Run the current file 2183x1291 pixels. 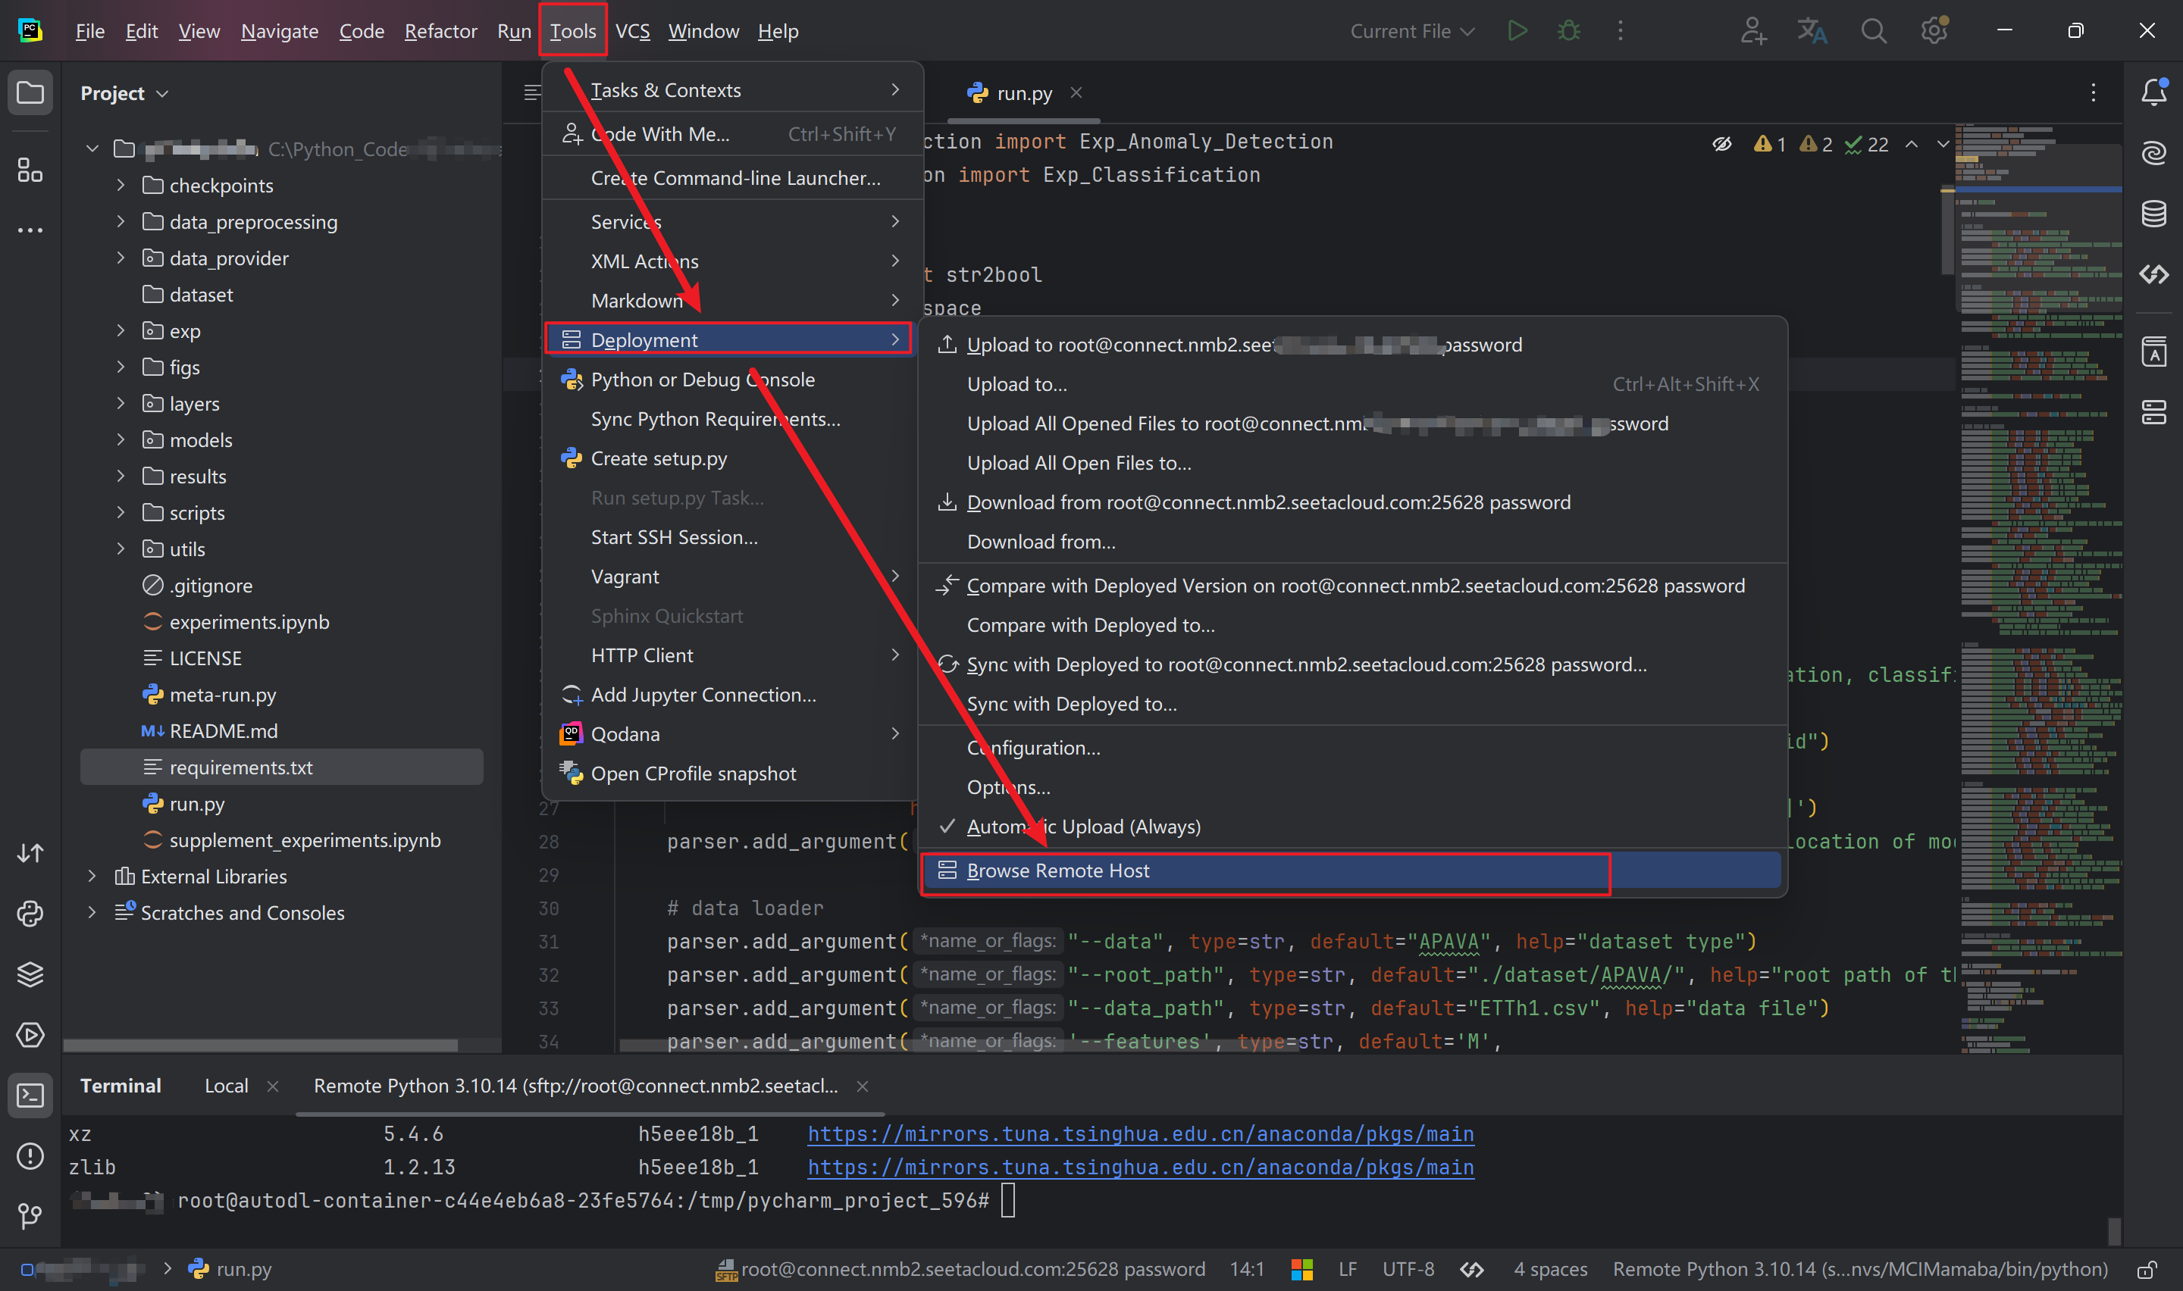[1517, 31]
